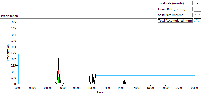Click the 06:00 time axis marker

pyautogui.click(x=62, y=88)
